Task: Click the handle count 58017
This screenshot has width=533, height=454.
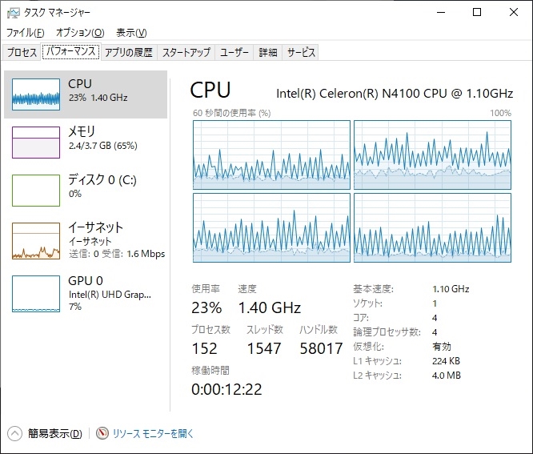Action: pyautogui.click(x=321, y=348)
